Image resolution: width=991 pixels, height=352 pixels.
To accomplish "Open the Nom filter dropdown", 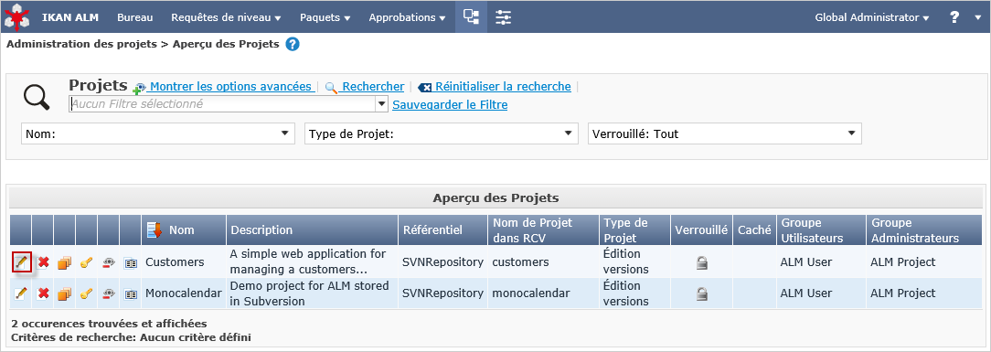I will pos(158,133).
